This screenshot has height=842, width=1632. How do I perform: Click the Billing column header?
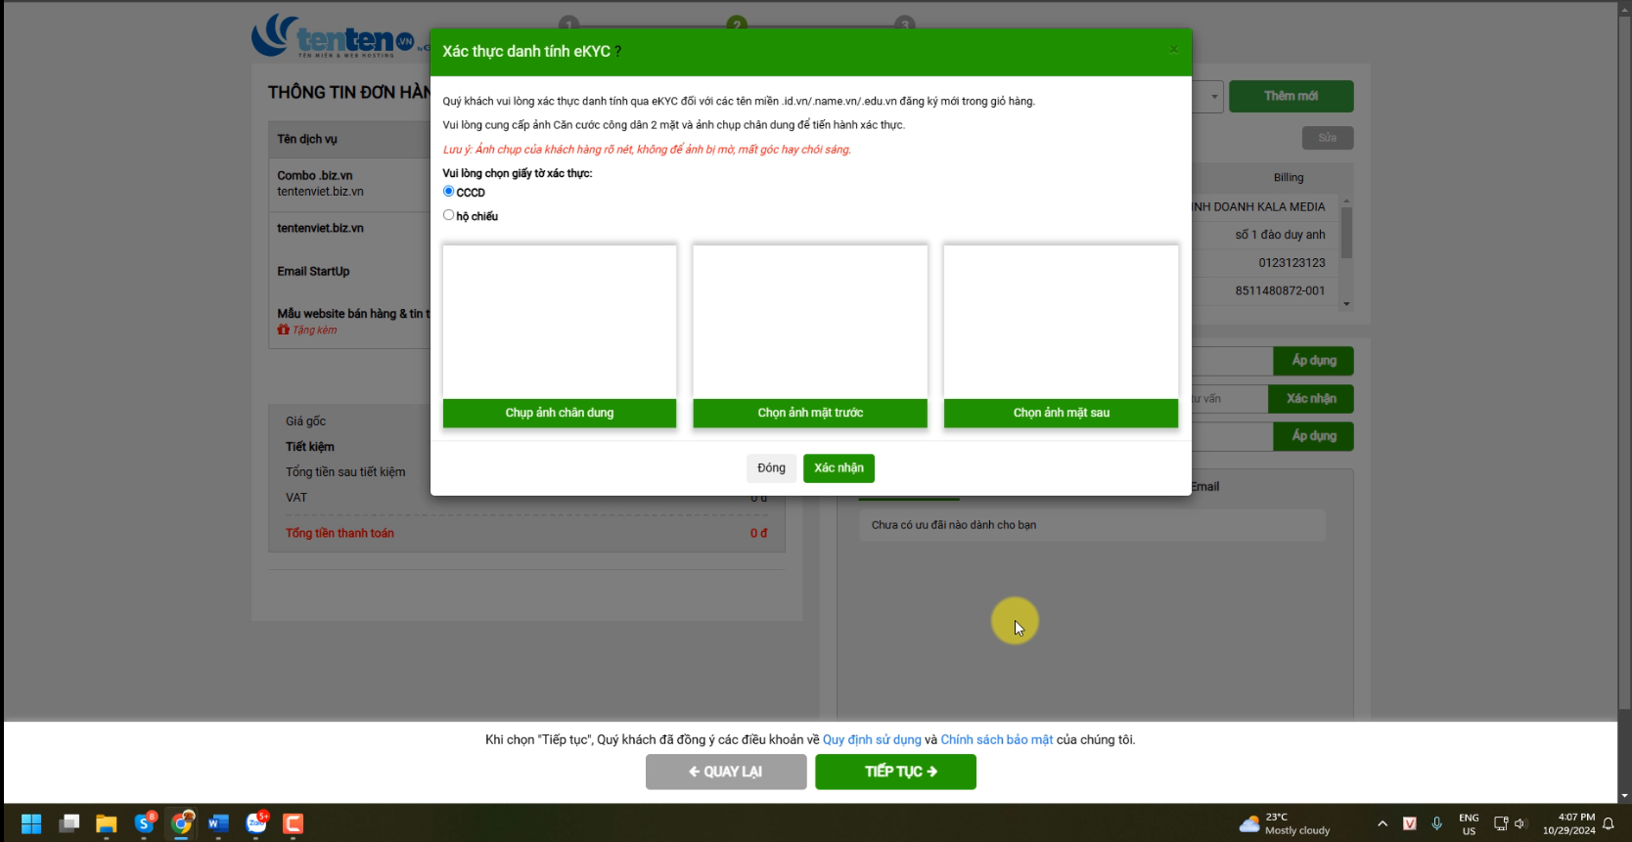[x=1289, y=178]
